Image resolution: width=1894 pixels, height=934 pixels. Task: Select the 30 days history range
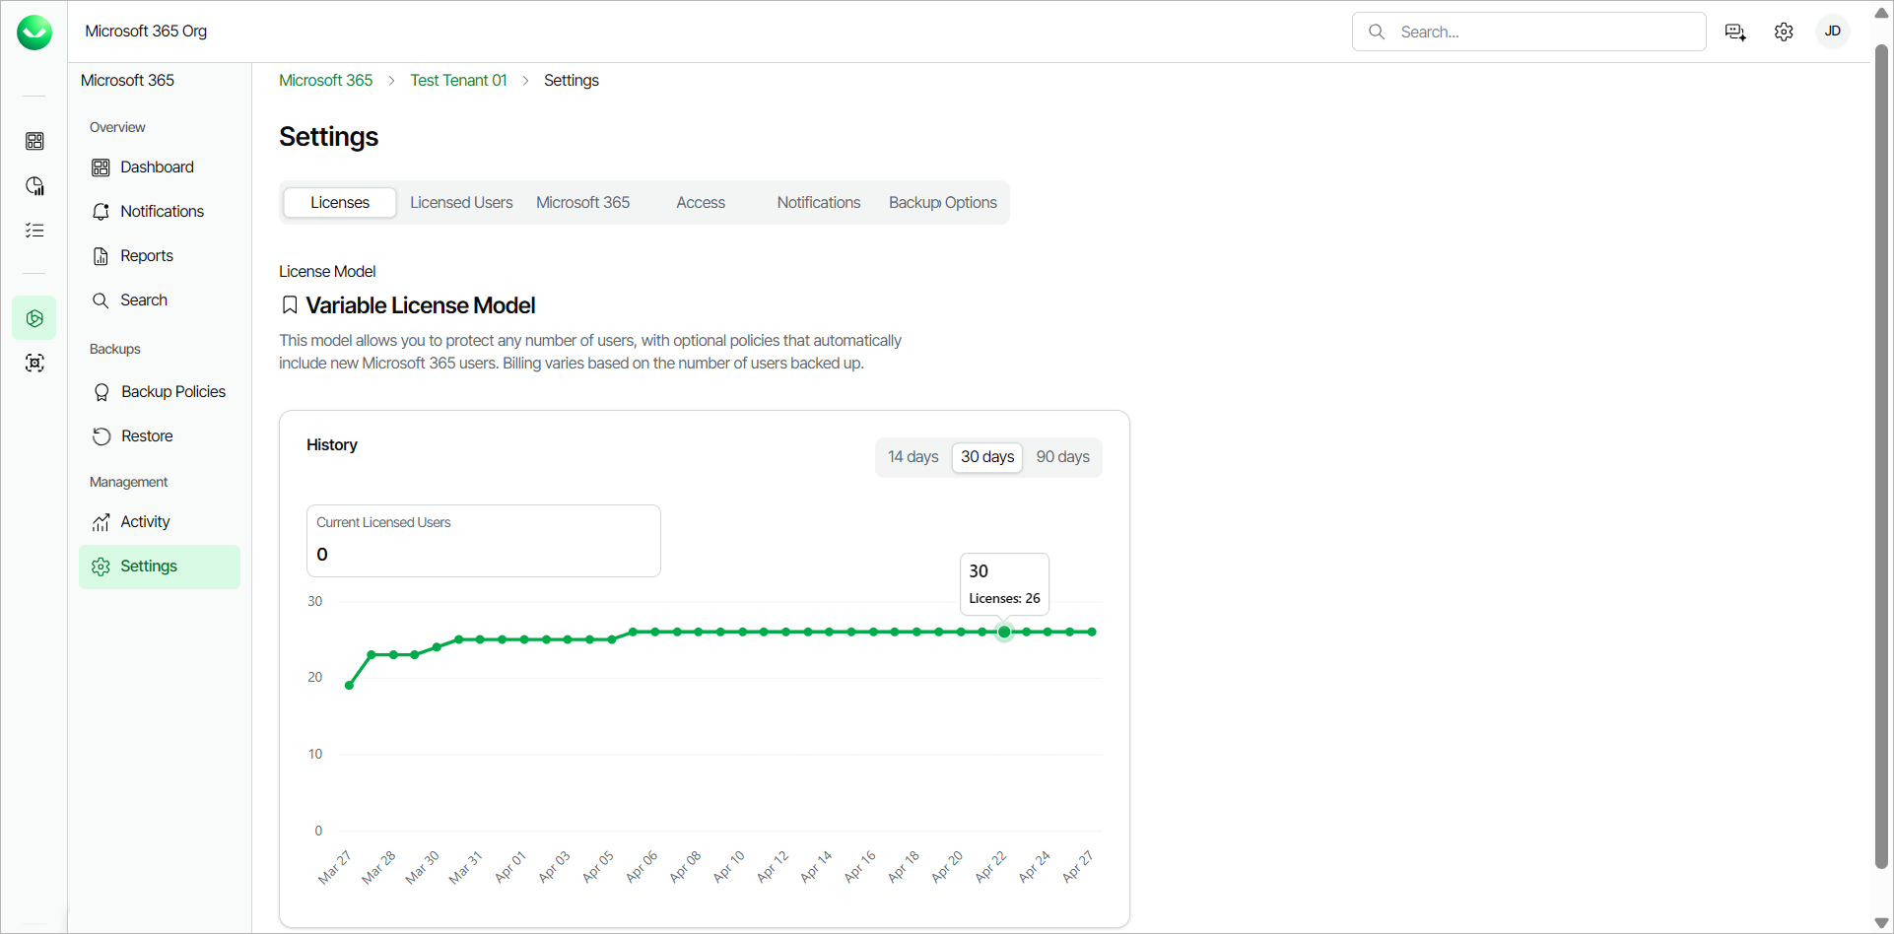tap(987, 457)
